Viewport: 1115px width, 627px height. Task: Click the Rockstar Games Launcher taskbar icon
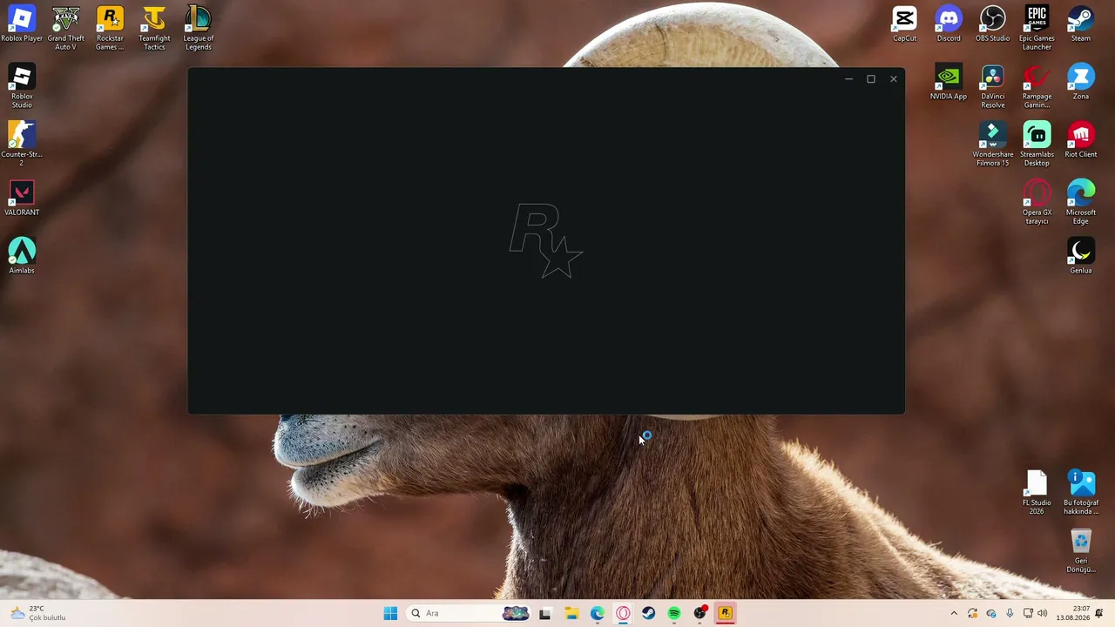tap(726, 613)
